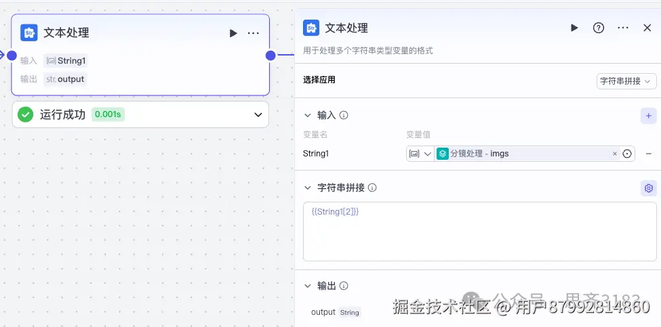
Task: Click the 变量值 column header
Action: tap(418, 135)
